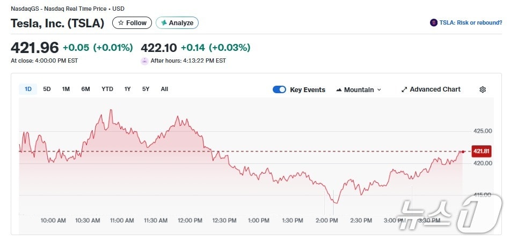Toggle the Key Events switch
This screenshot has height=241, width=510.
(x=279, y=89)
